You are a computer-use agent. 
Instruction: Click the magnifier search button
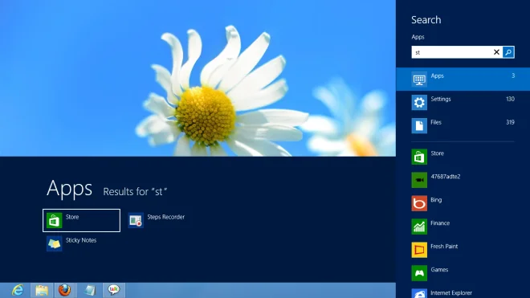508,52
